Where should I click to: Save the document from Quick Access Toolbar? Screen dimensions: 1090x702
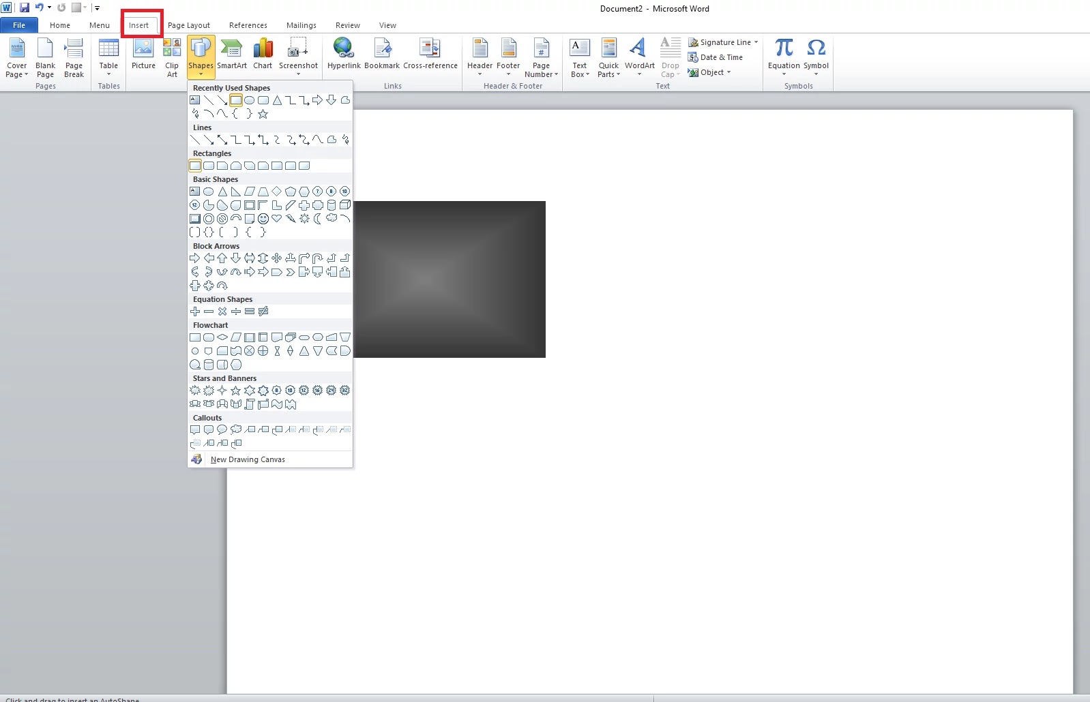click(25, 8)
